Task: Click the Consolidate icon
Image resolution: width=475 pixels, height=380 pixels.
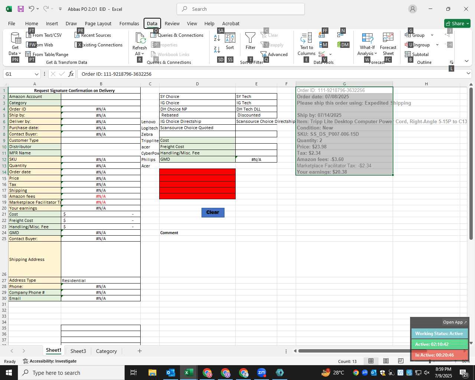Action: click(340, 35)
